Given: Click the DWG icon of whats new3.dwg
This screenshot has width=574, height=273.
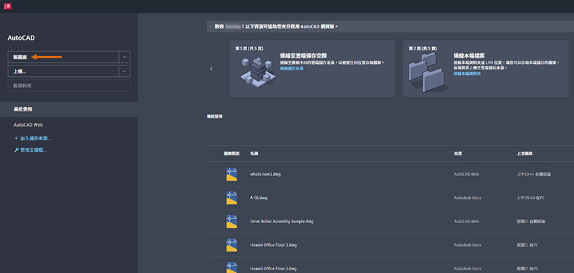Looking at the screenshot, I should coord(232,175).
